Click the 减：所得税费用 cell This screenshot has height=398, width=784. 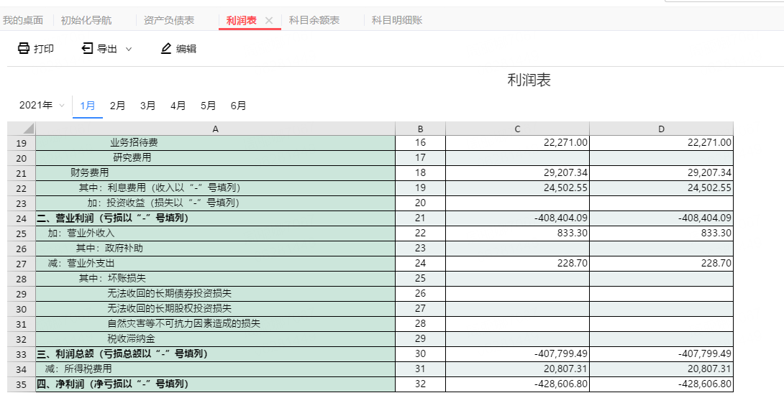pyautogui.click(x=216, y=369)
